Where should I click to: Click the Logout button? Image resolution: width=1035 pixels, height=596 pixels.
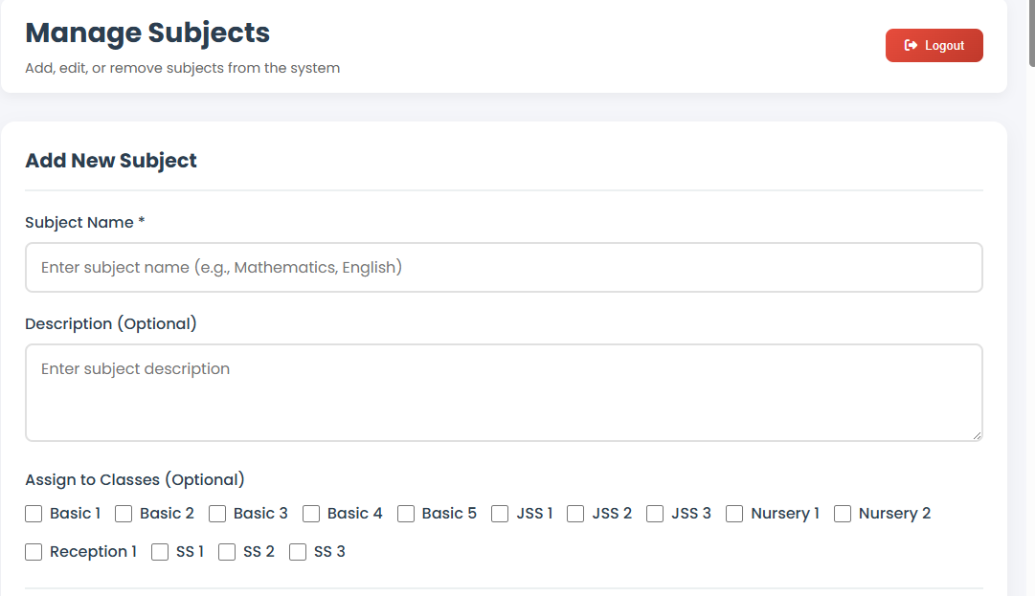(934, 45)
